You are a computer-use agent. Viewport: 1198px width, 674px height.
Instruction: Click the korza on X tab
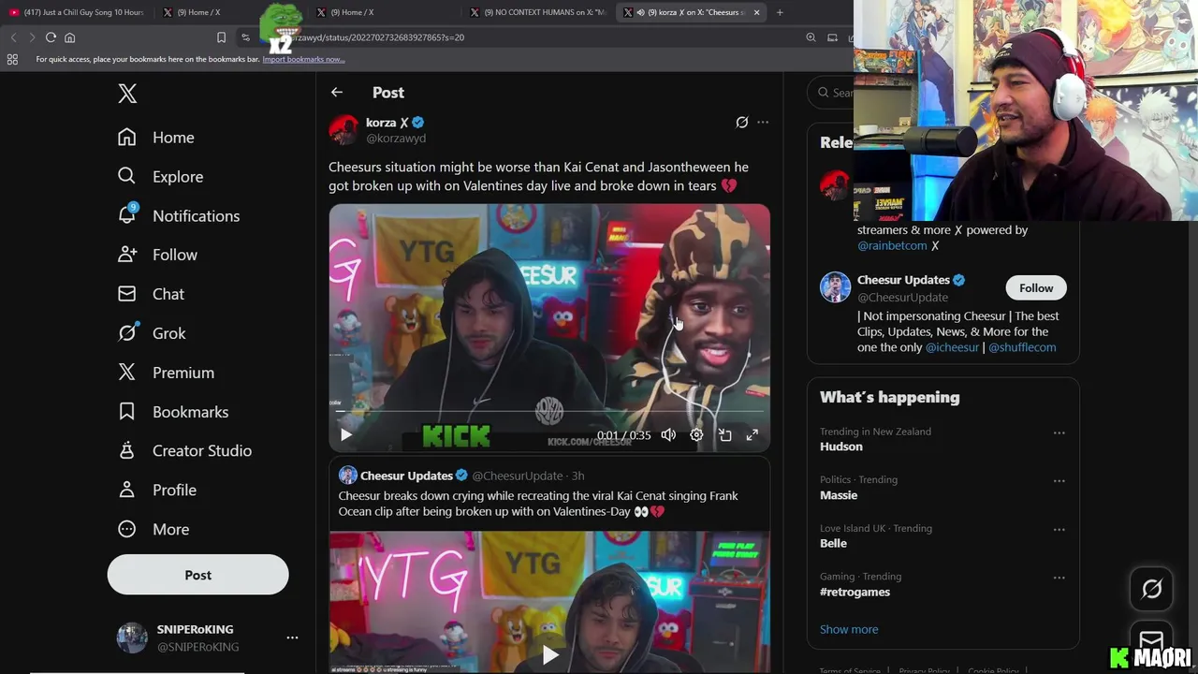694,12
